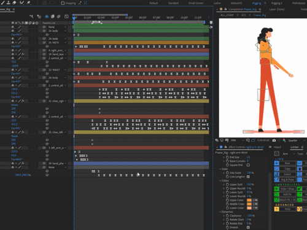Open the Graph Editor icon in timeline
This screenshot has width=307, height=230.
pyautogui.click(x=66, y=17)
